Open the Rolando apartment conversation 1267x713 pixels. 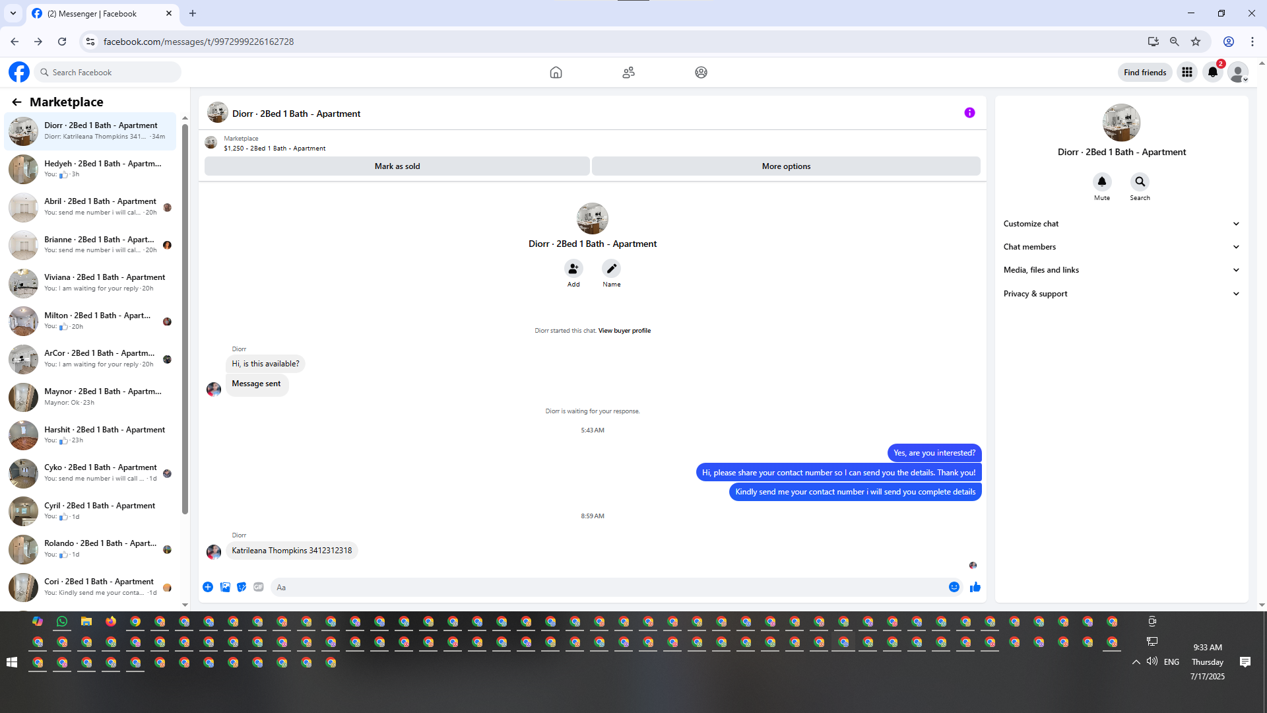click(x=91, y=549)
